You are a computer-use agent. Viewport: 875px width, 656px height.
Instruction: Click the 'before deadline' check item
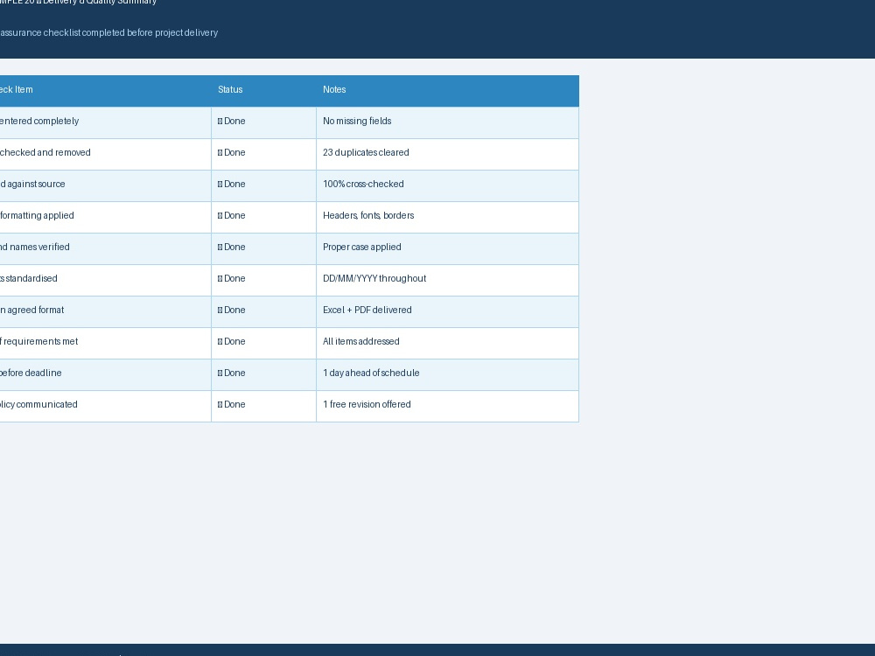(106, 374)
